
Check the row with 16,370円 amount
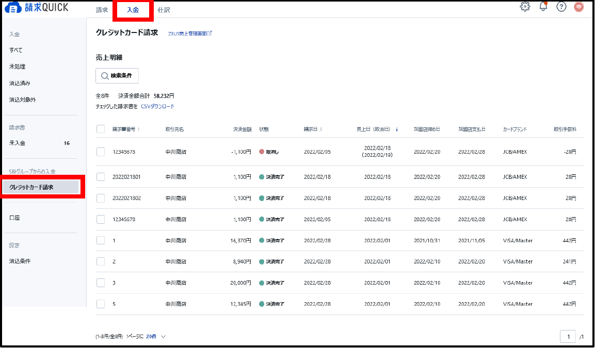pos(101,240)
